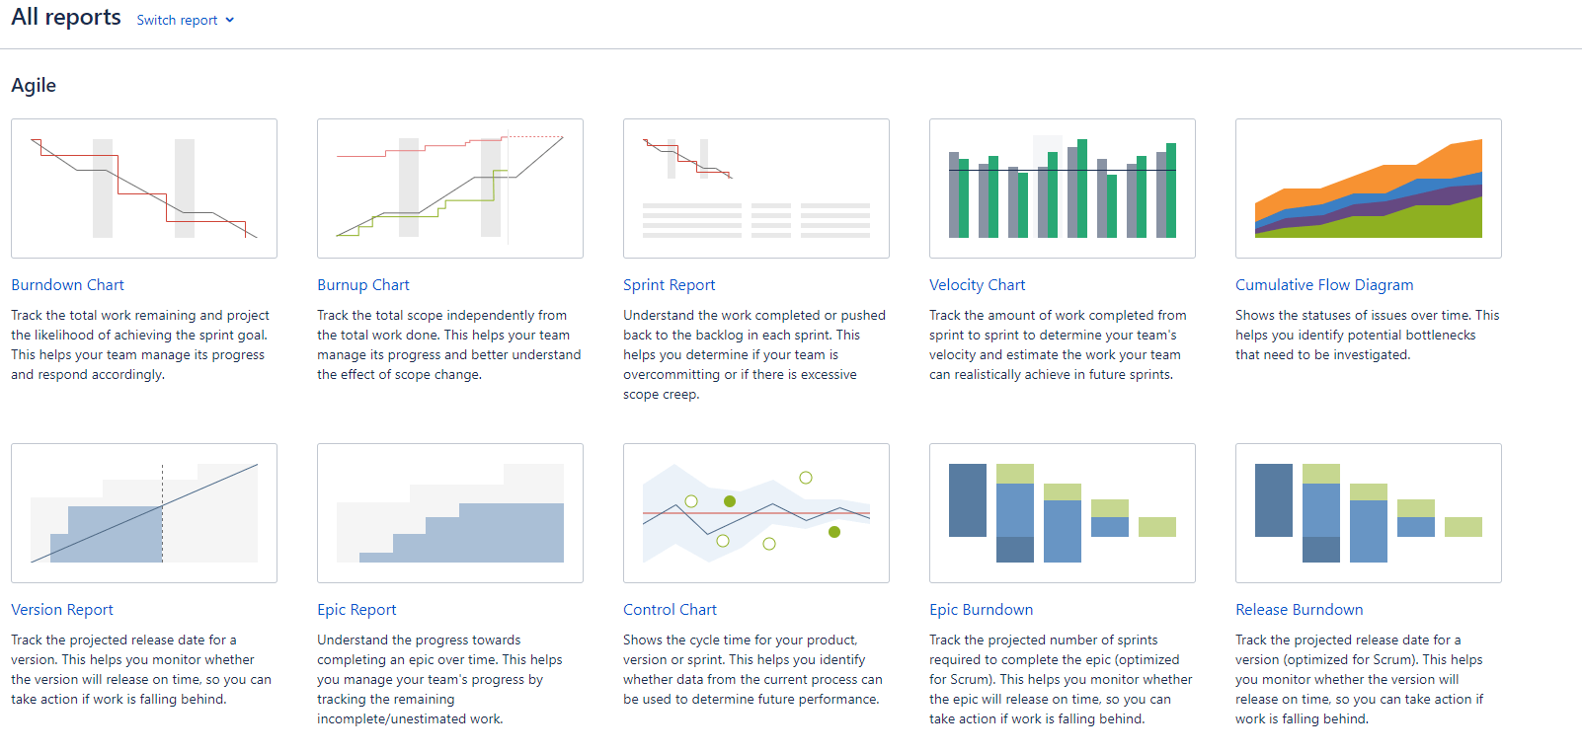Open the Cumulative Flow Diagram thumbnail
Image resolution: width=1582 pixels, height=753 pixels.
(x=1369, y=188)
